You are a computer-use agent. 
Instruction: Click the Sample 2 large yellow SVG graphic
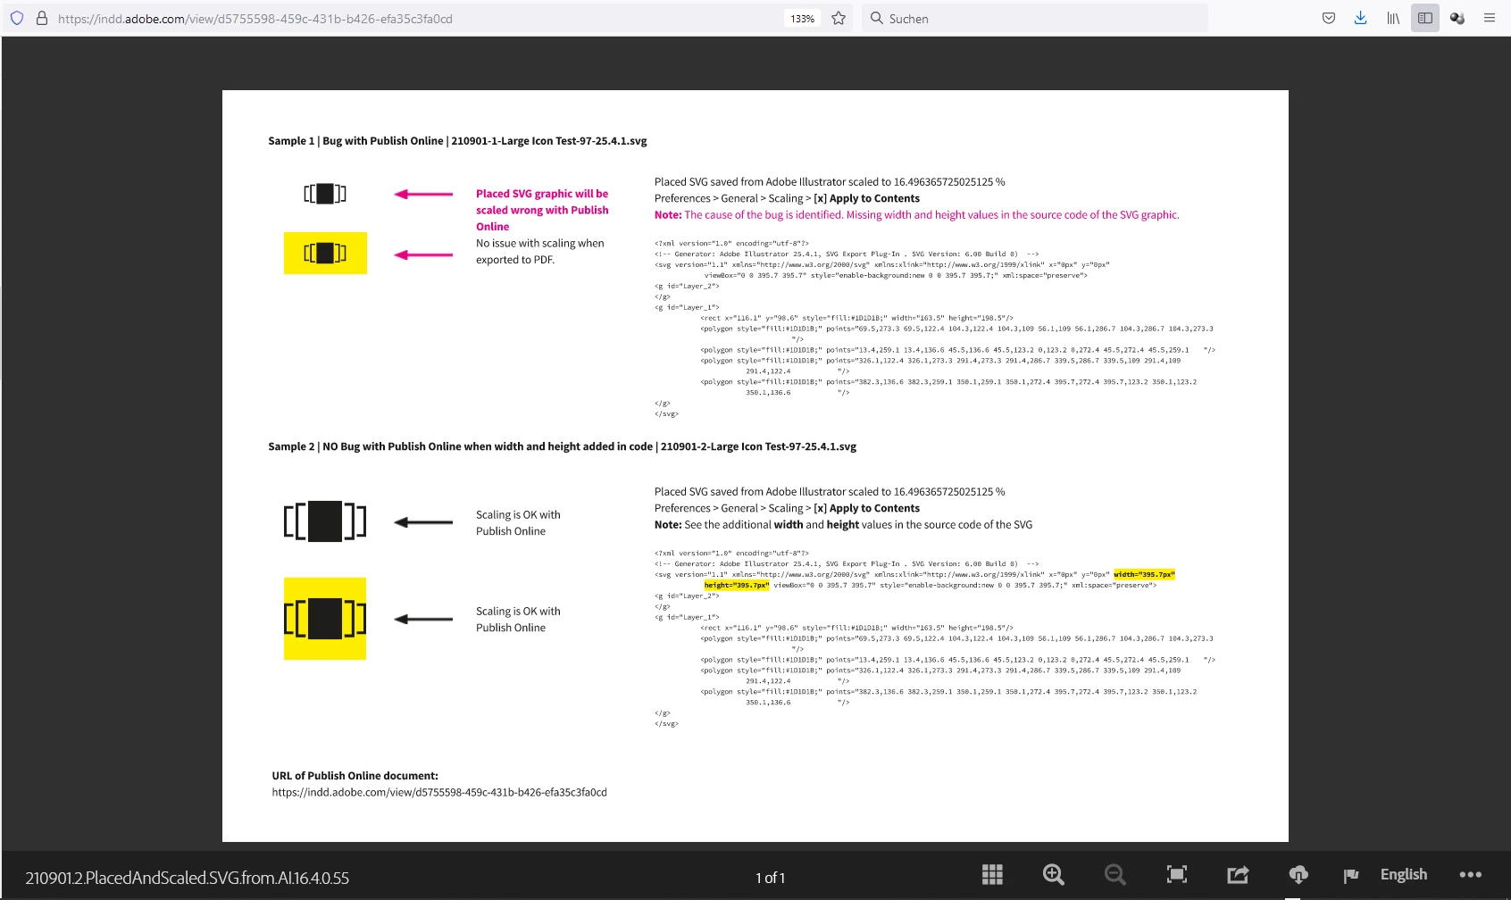(x=325, y=619)
